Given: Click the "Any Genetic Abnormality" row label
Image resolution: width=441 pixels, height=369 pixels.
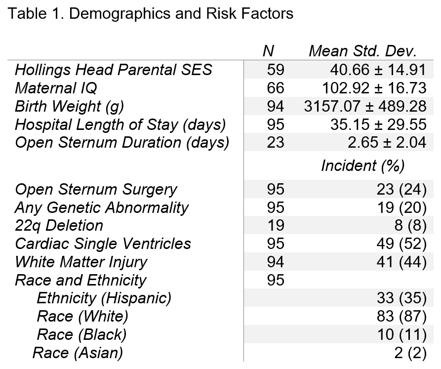Looking at the screenshot, I should [x=102, y=207].
